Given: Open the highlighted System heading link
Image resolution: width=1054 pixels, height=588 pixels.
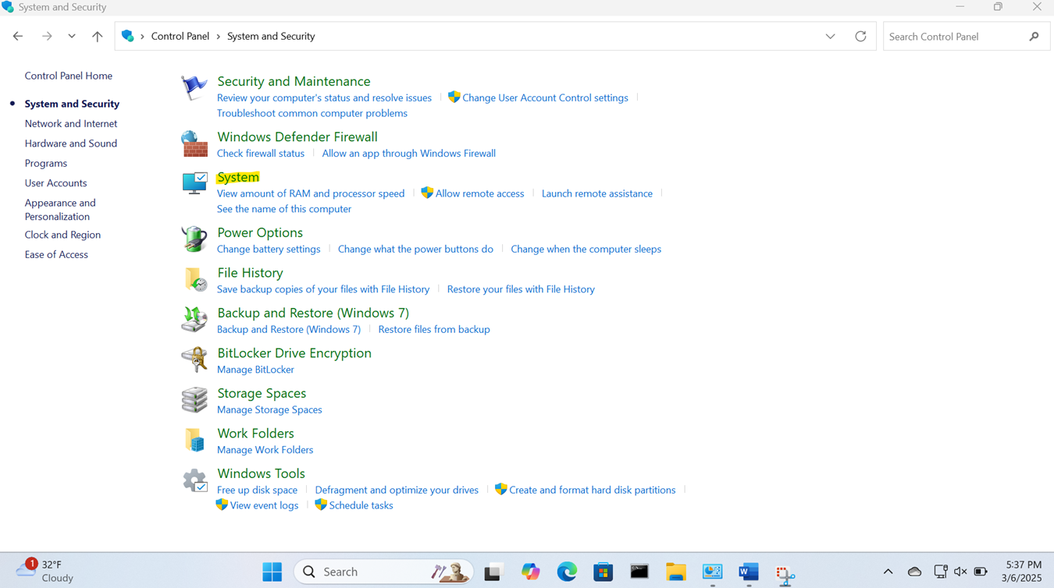Looking at the screenshot, I should click(238, 177).
